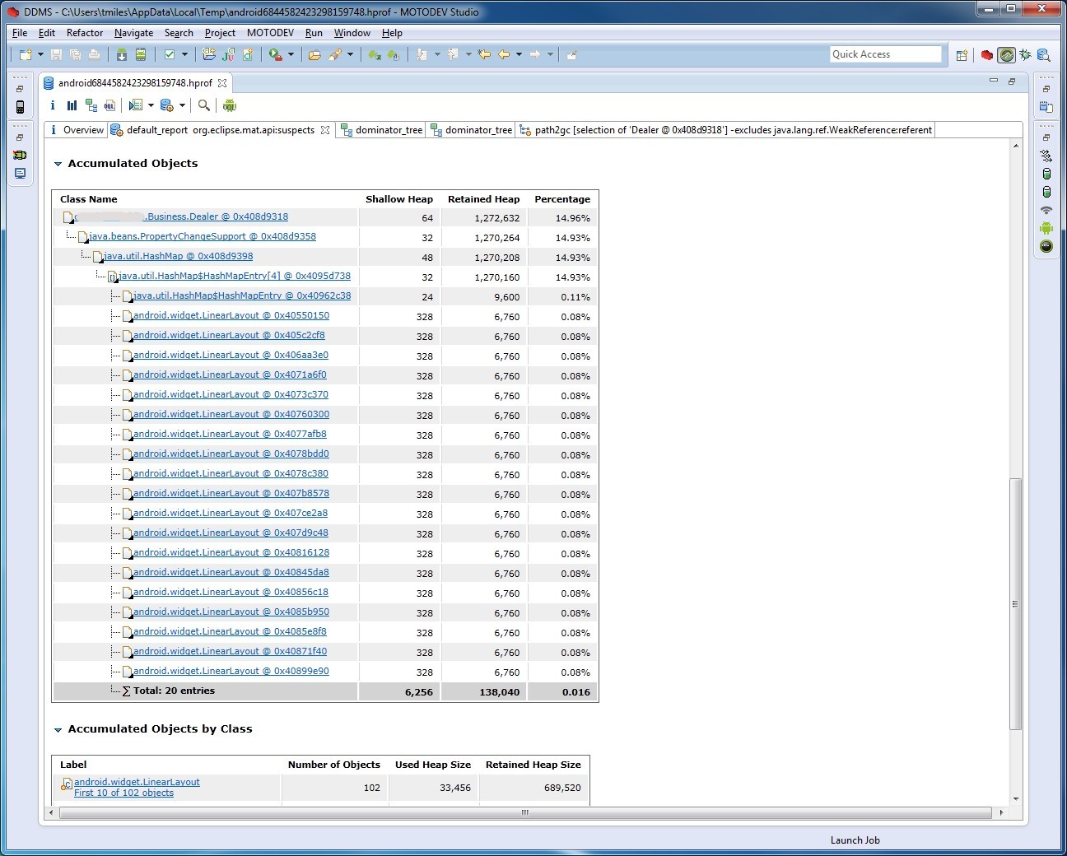Image resolution: width=1067 pixels, height=856 pixels.
Task: Select the default_report suspects tab
Action: click(221, 130)
